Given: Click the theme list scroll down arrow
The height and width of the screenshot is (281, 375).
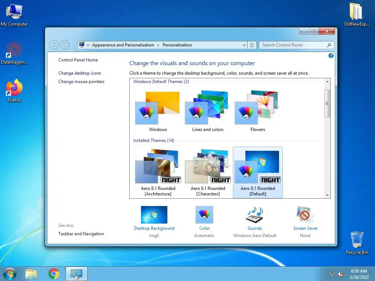Looking at the screenshot, I should 327,195.
